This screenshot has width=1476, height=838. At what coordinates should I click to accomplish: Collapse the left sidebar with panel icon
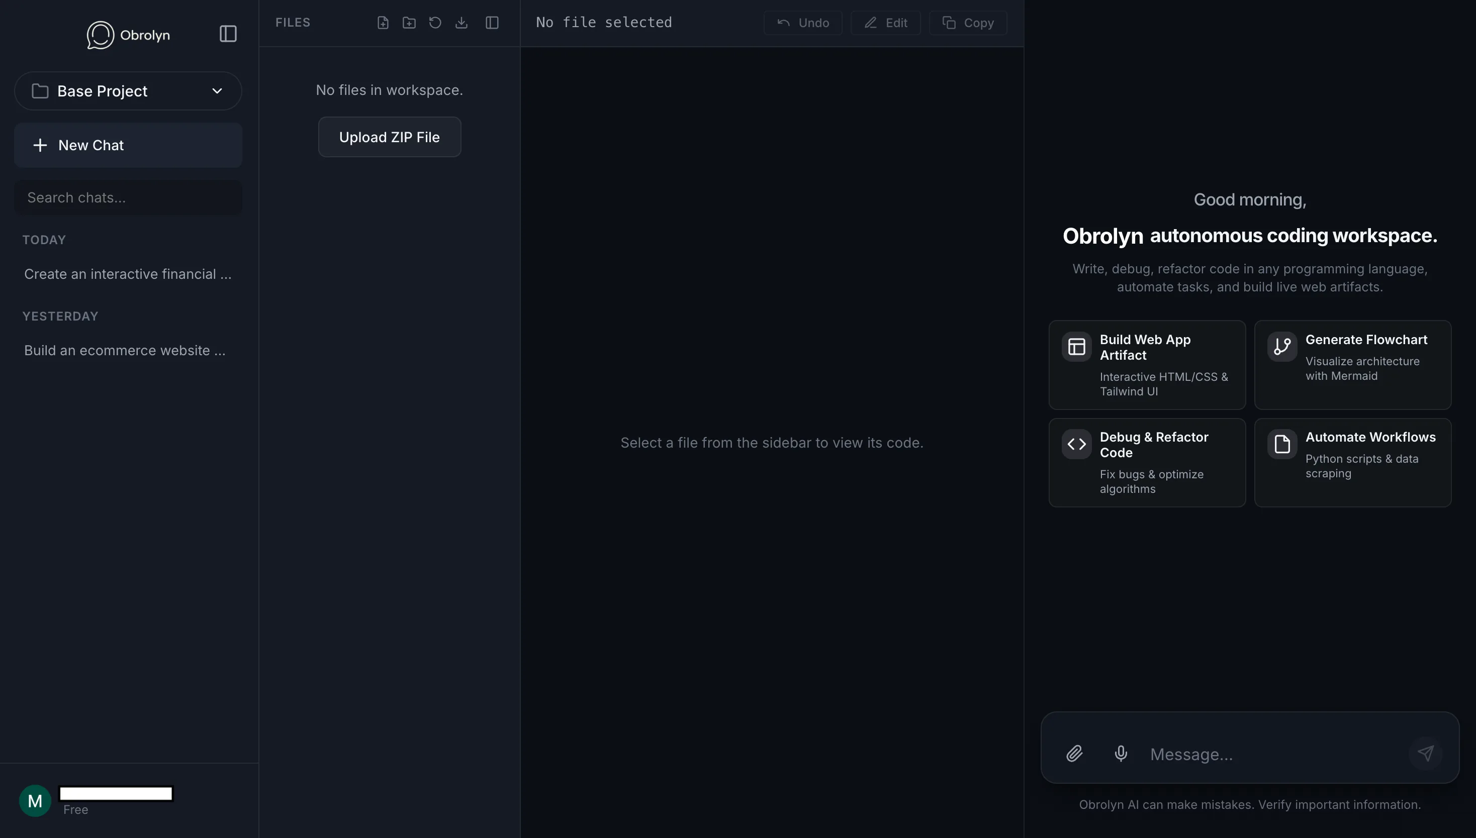pos(228,34)
